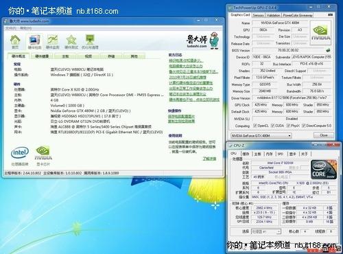Open the PowerColor Giveaway tab

pyautogui.click(x=298, y=15)
